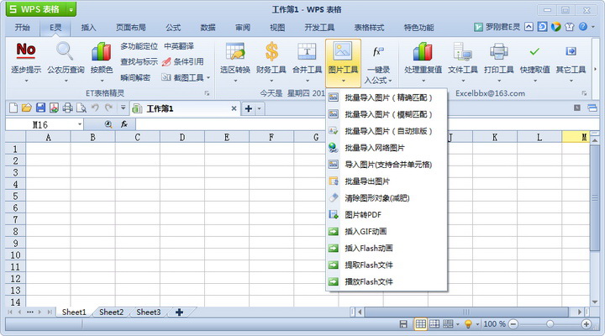
Task: Click 多功能定位 button
Action: point(139,46)
